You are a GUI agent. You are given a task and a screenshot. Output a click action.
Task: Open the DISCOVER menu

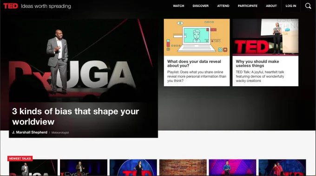[201, 6]
